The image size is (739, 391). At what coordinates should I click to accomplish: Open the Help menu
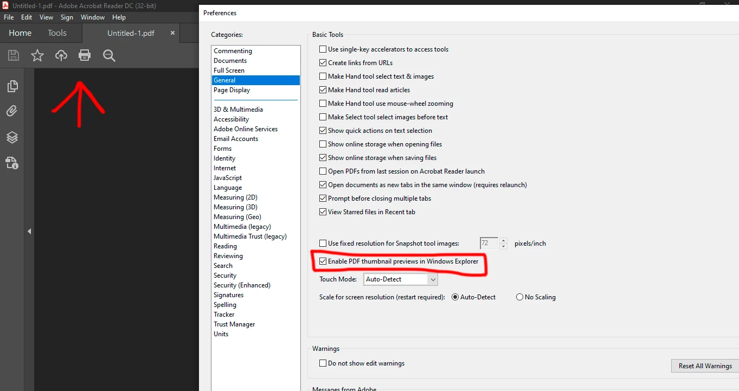click(x=119, y=17)
